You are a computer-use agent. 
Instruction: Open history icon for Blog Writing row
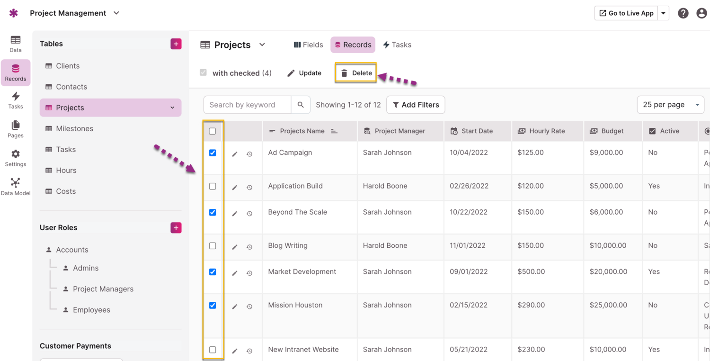point(249,247)
